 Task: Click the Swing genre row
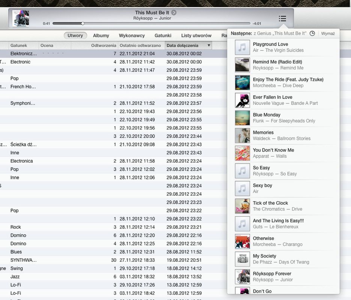click(17, 268)
